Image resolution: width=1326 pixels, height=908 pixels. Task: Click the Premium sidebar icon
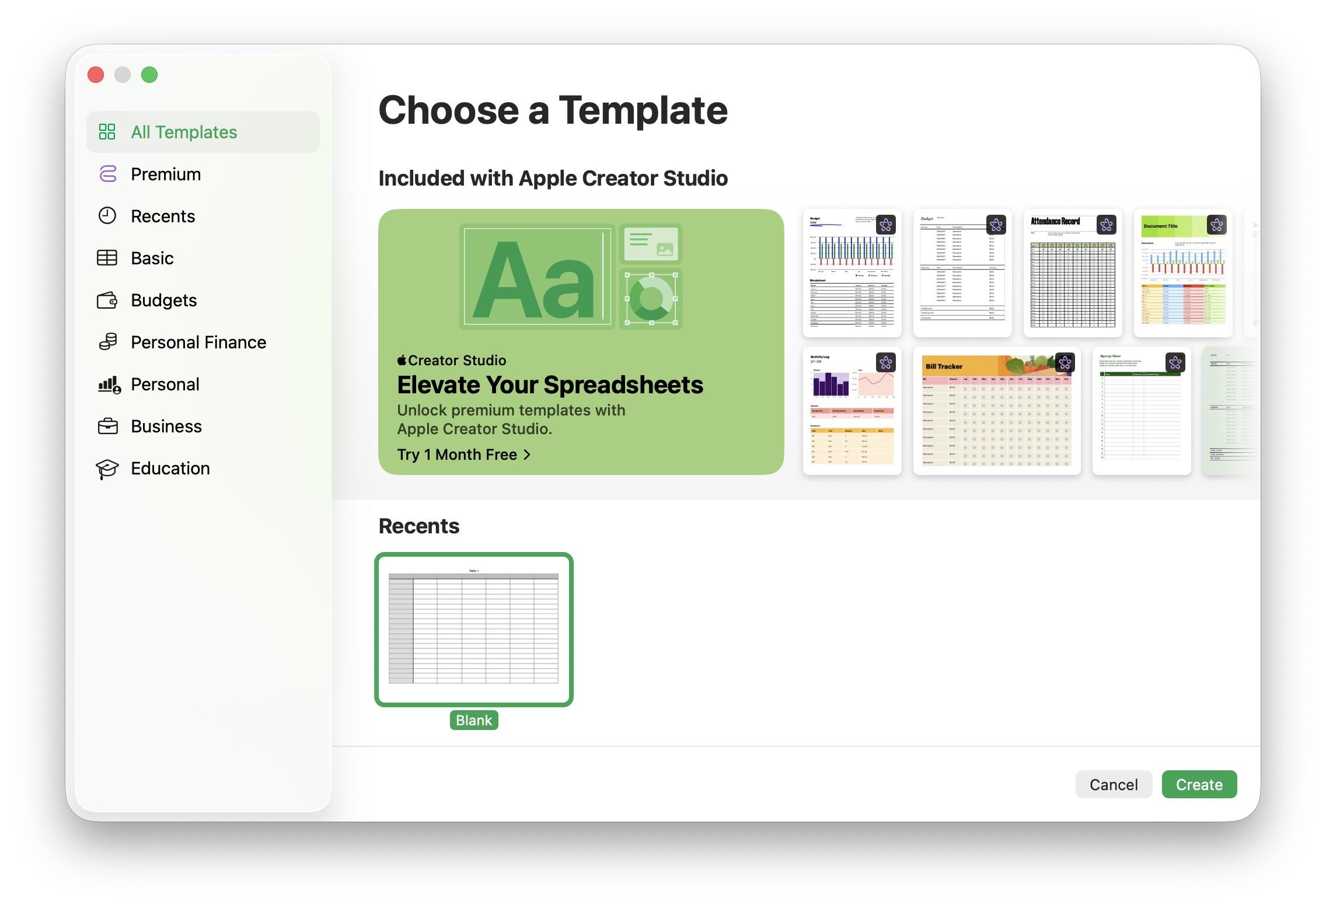pyautogui.click(x=107, y=174)
